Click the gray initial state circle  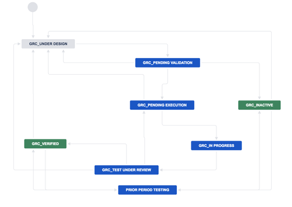click(32, 7)
